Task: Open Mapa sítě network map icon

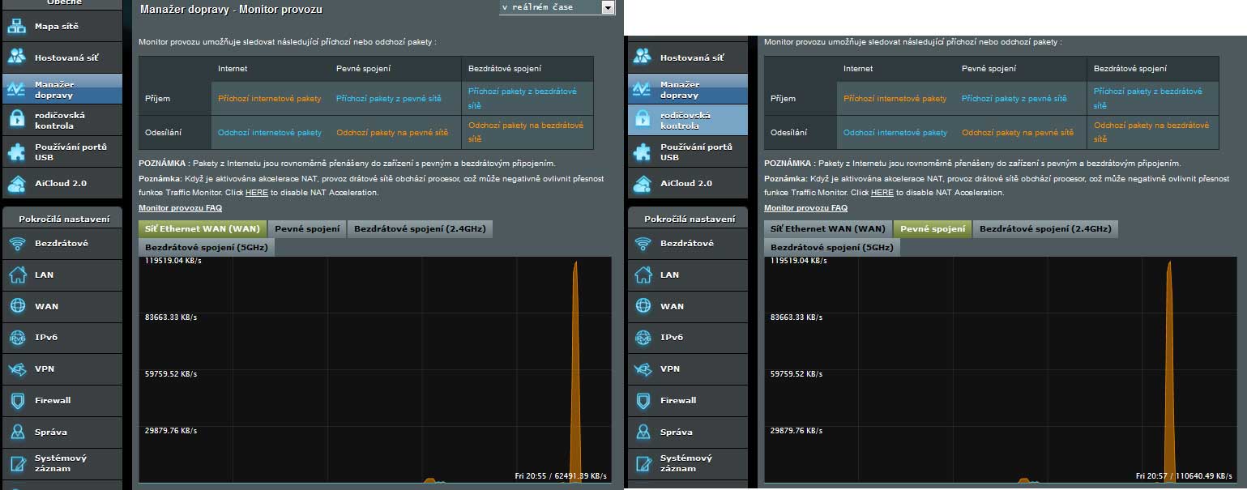Action: pos(17,27)
